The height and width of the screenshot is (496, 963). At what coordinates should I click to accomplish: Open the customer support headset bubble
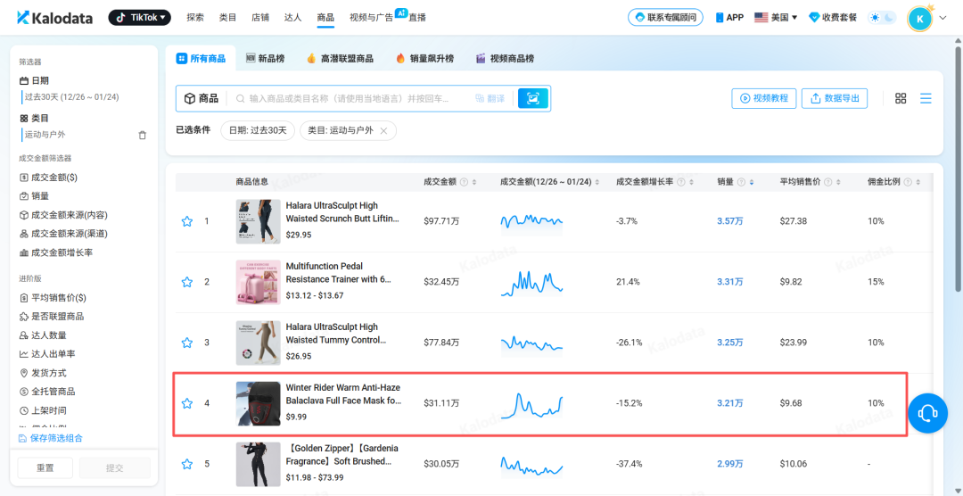click(x=927, y=412)
